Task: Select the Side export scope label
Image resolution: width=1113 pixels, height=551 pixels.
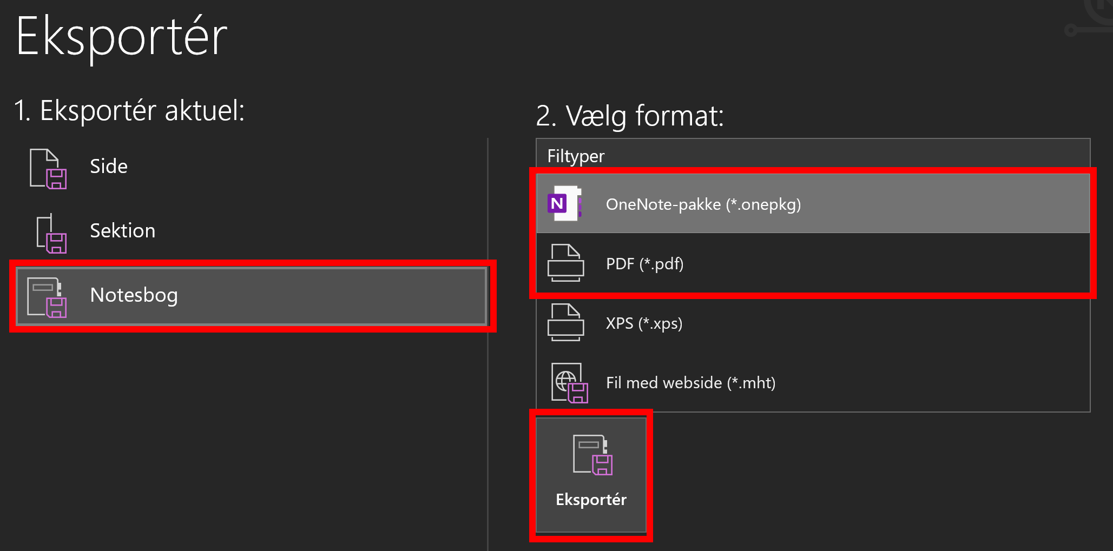Action: [x=109, y=167]
